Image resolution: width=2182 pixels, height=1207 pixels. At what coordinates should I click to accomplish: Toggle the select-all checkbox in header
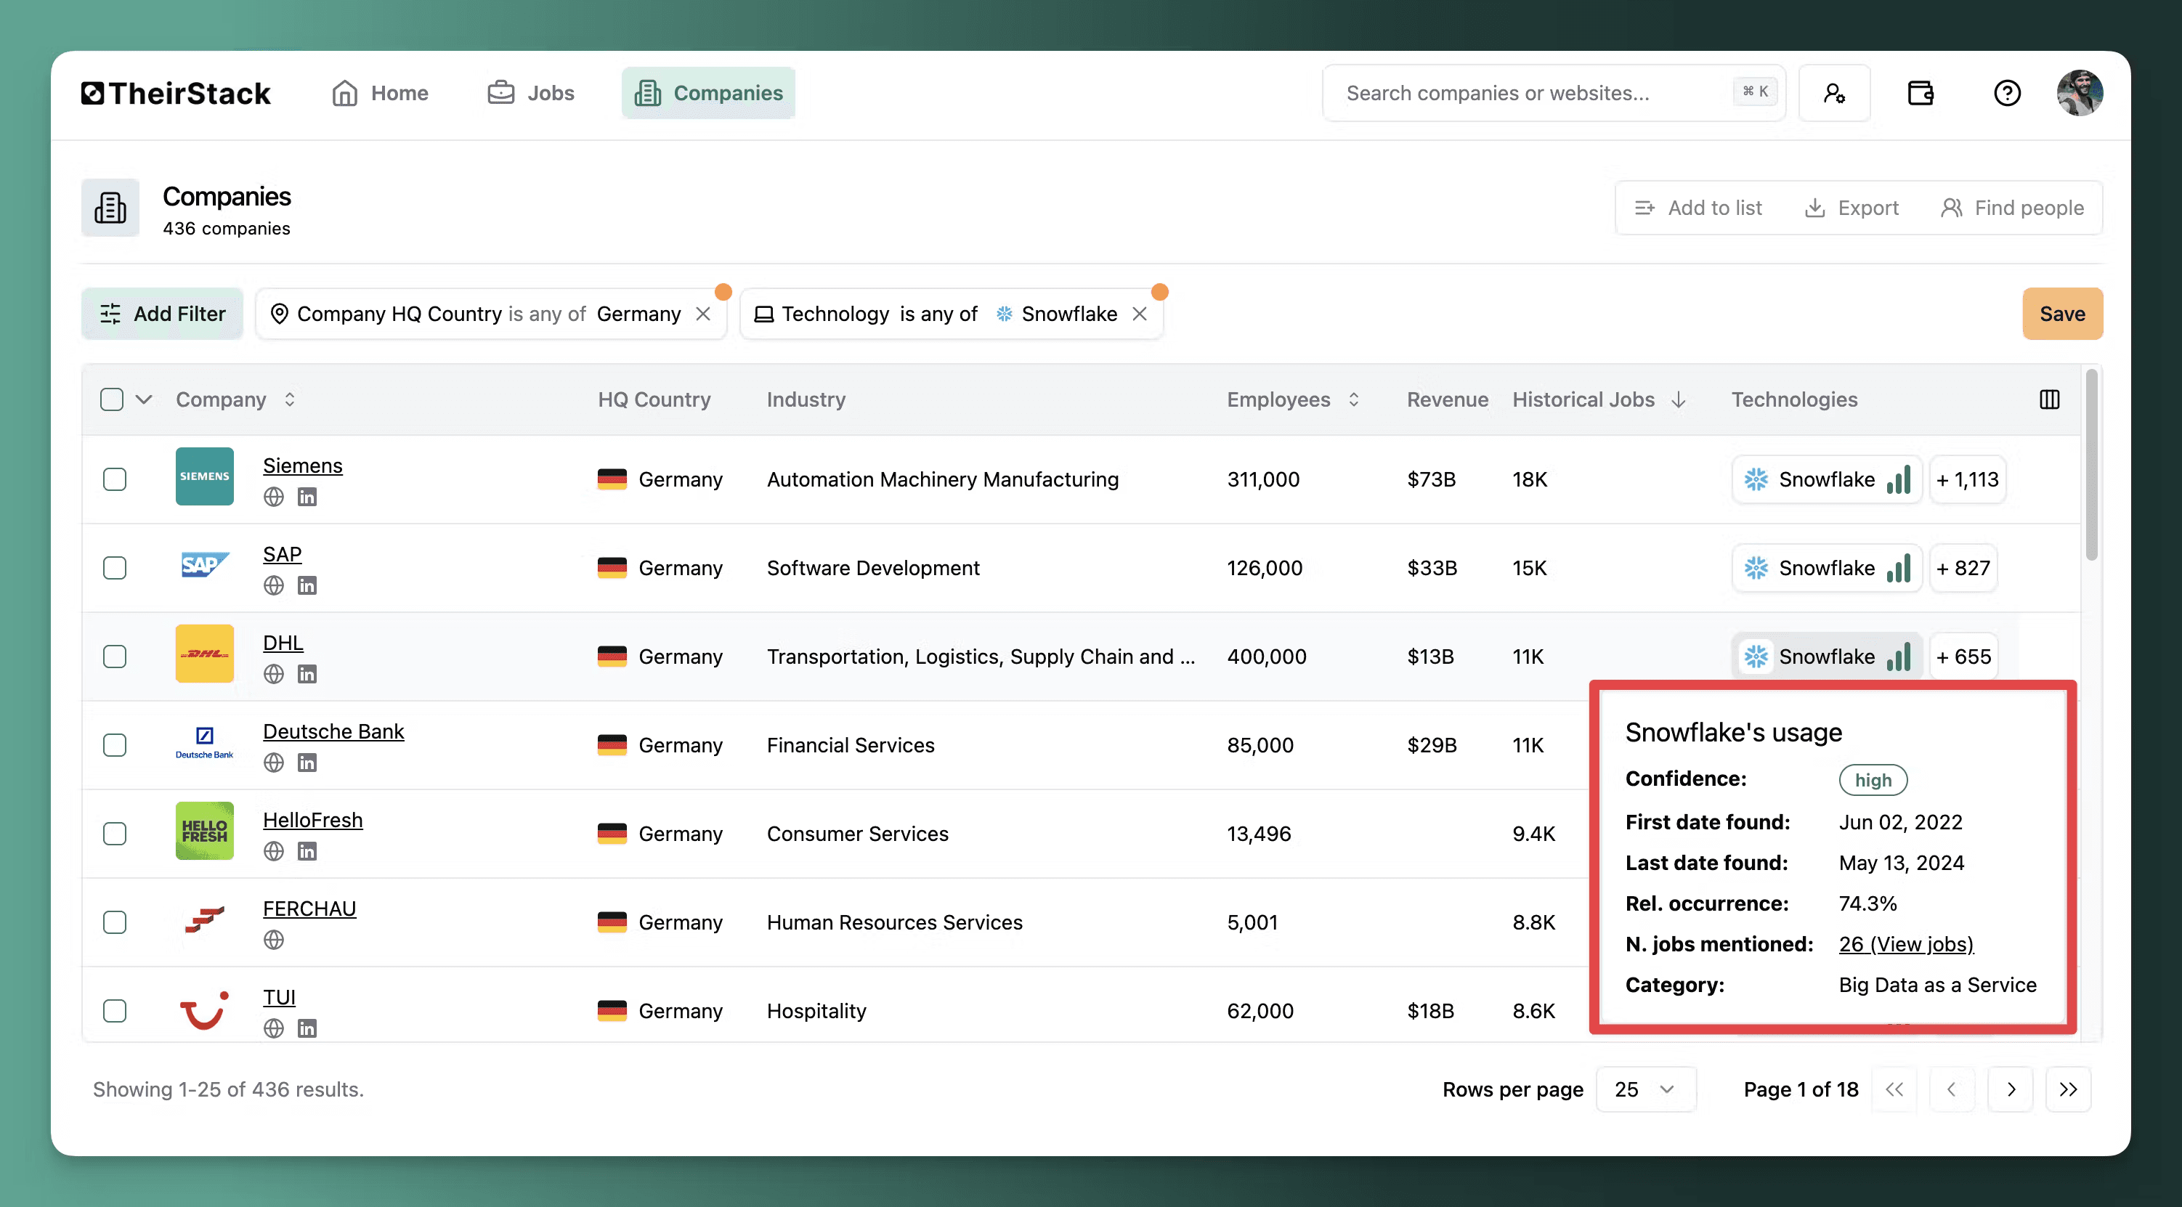(112, 400)
